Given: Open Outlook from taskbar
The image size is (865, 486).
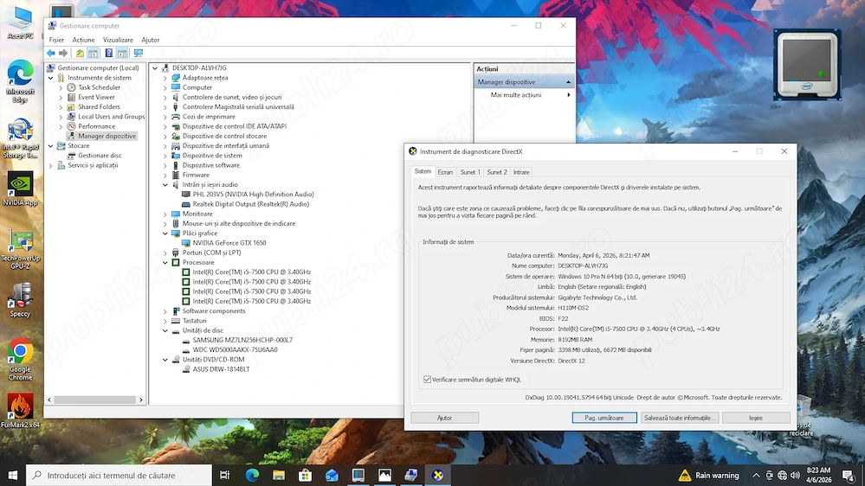Looking at the screenshot, I should click(332, 475).
